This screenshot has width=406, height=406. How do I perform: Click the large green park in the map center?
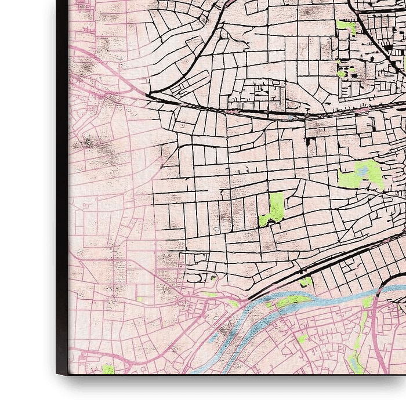pyautogui.click(x=275, y=209)
